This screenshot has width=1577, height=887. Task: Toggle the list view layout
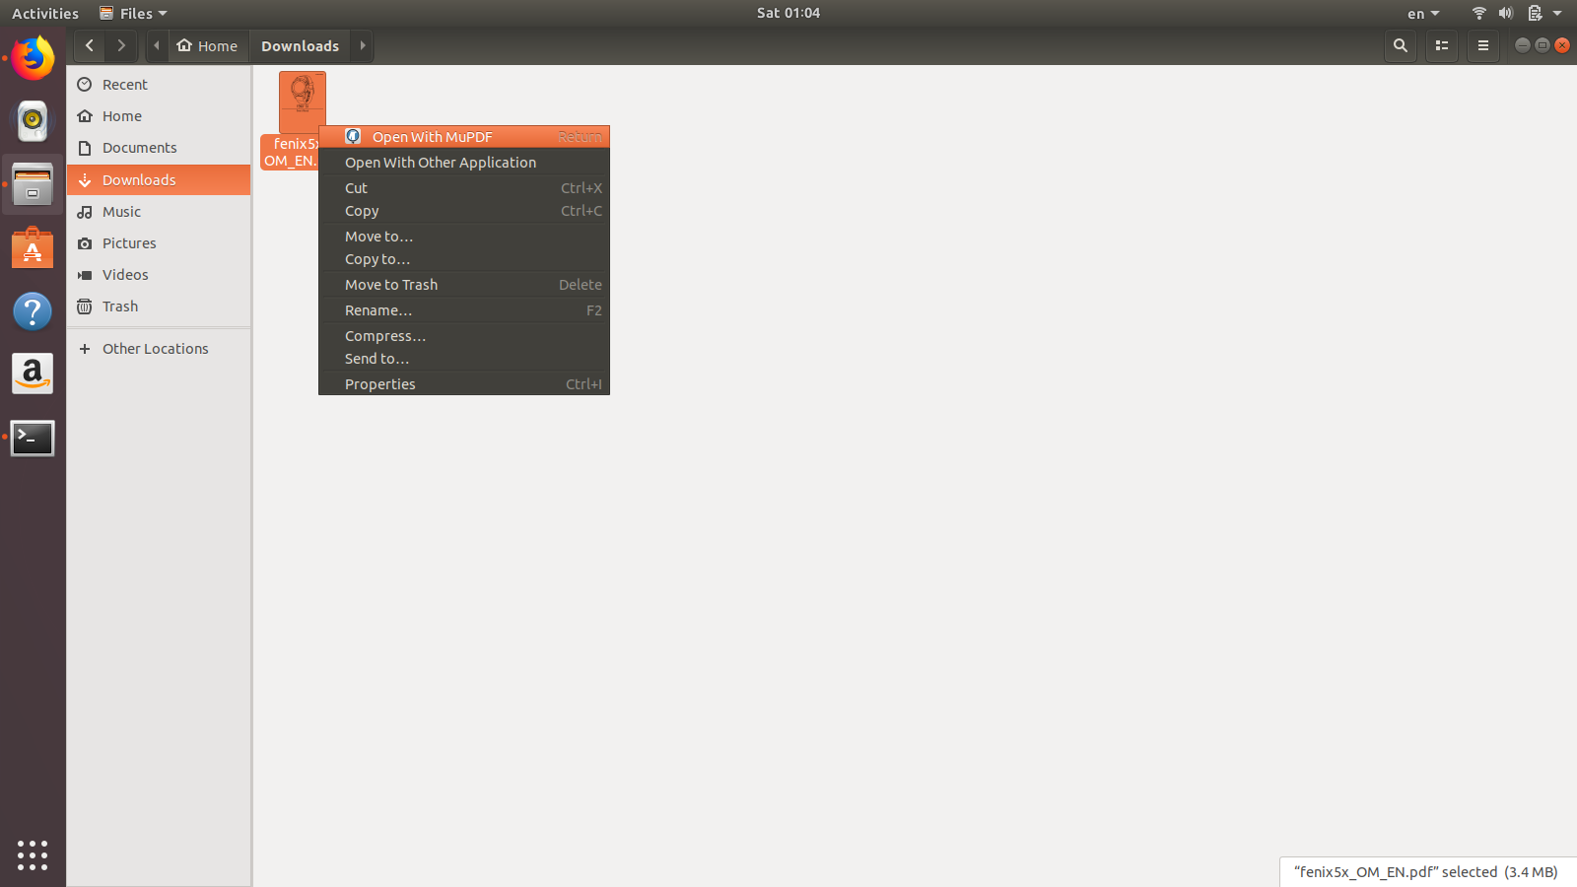[1441, 45]
